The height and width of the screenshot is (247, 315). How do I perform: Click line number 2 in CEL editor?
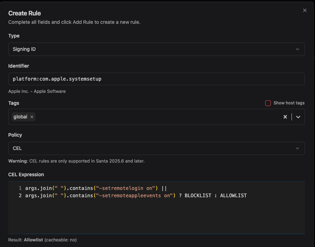20,195
